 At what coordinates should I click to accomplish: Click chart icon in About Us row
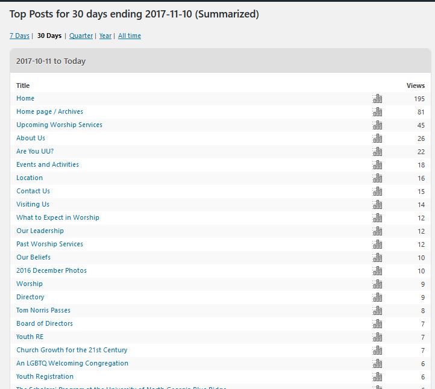click(377, 138)
